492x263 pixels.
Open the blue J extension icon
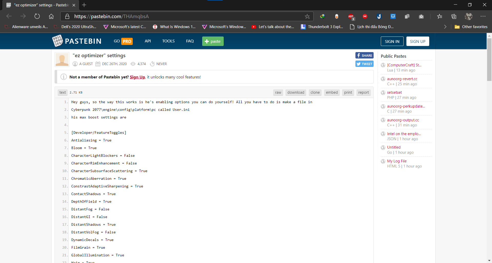(379, 16)
